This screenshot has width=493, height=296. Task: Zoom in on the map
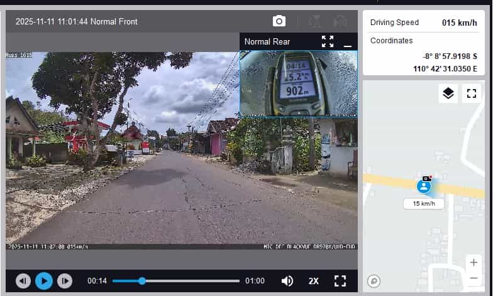point(474,262)
